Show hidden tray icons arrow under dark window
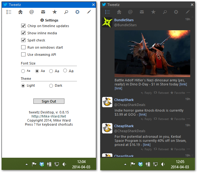 point(125,164)
